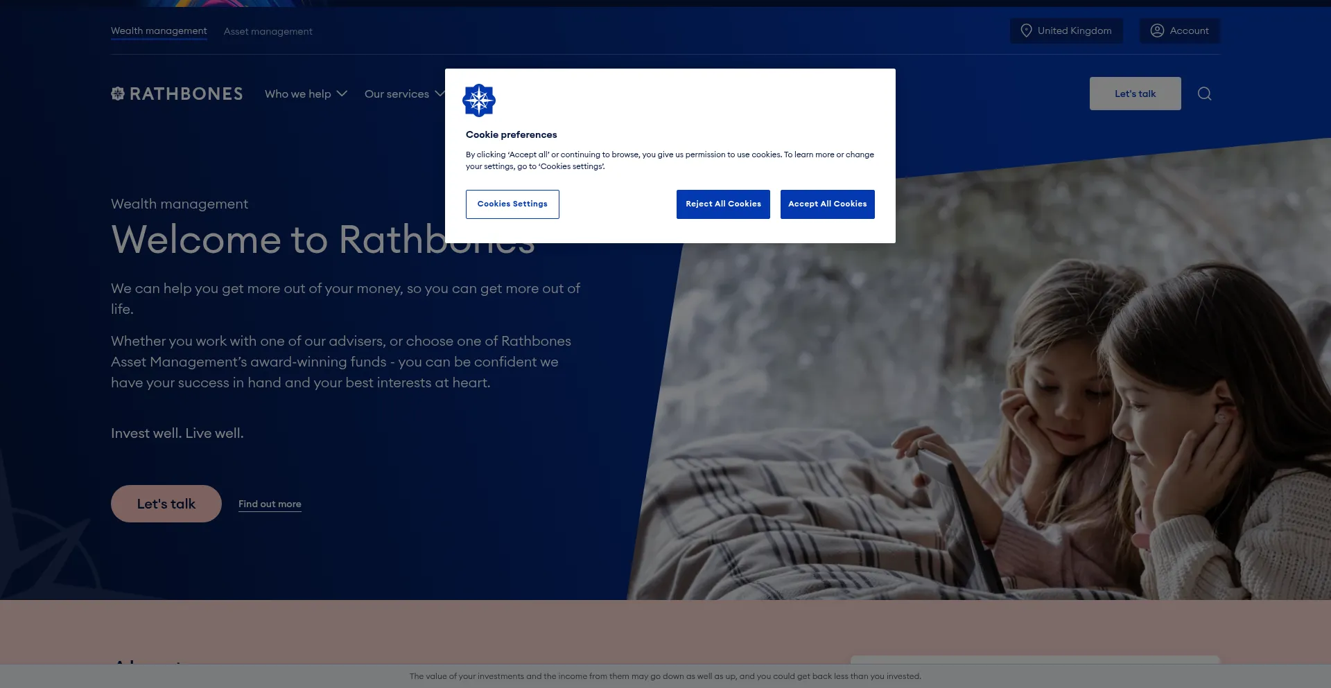The image size is (1331, 688).
Task: Click the search magnifier icon in header
Action: pos(1204,94)
